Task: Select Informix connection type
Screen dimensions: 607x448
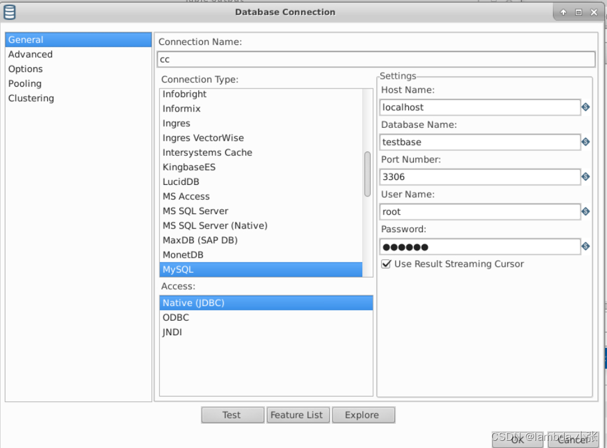Action: [261, 109]
